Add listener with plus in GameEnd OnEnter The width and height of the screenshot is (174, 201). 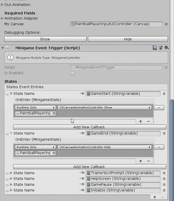pos(141,161)
